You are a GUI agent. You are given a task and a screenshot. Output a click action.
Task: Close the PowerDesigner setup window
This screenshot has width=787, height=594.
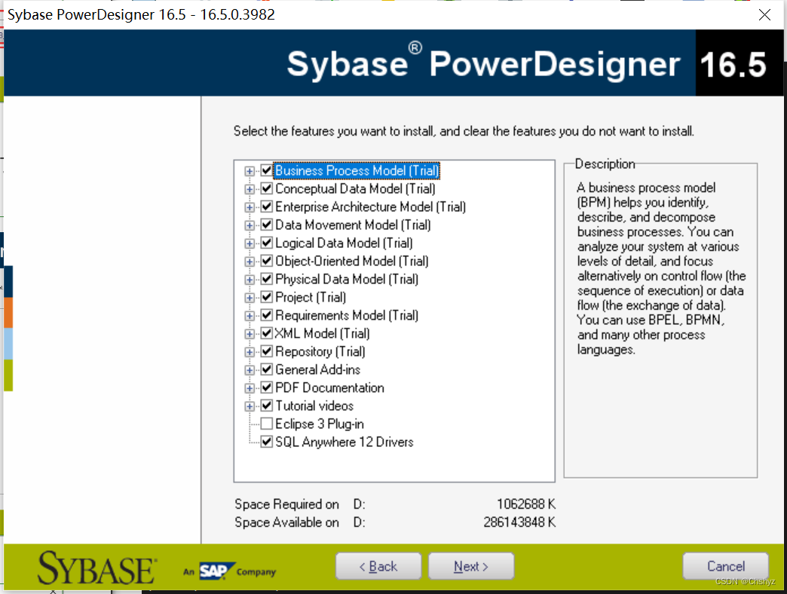pos(764,14)
